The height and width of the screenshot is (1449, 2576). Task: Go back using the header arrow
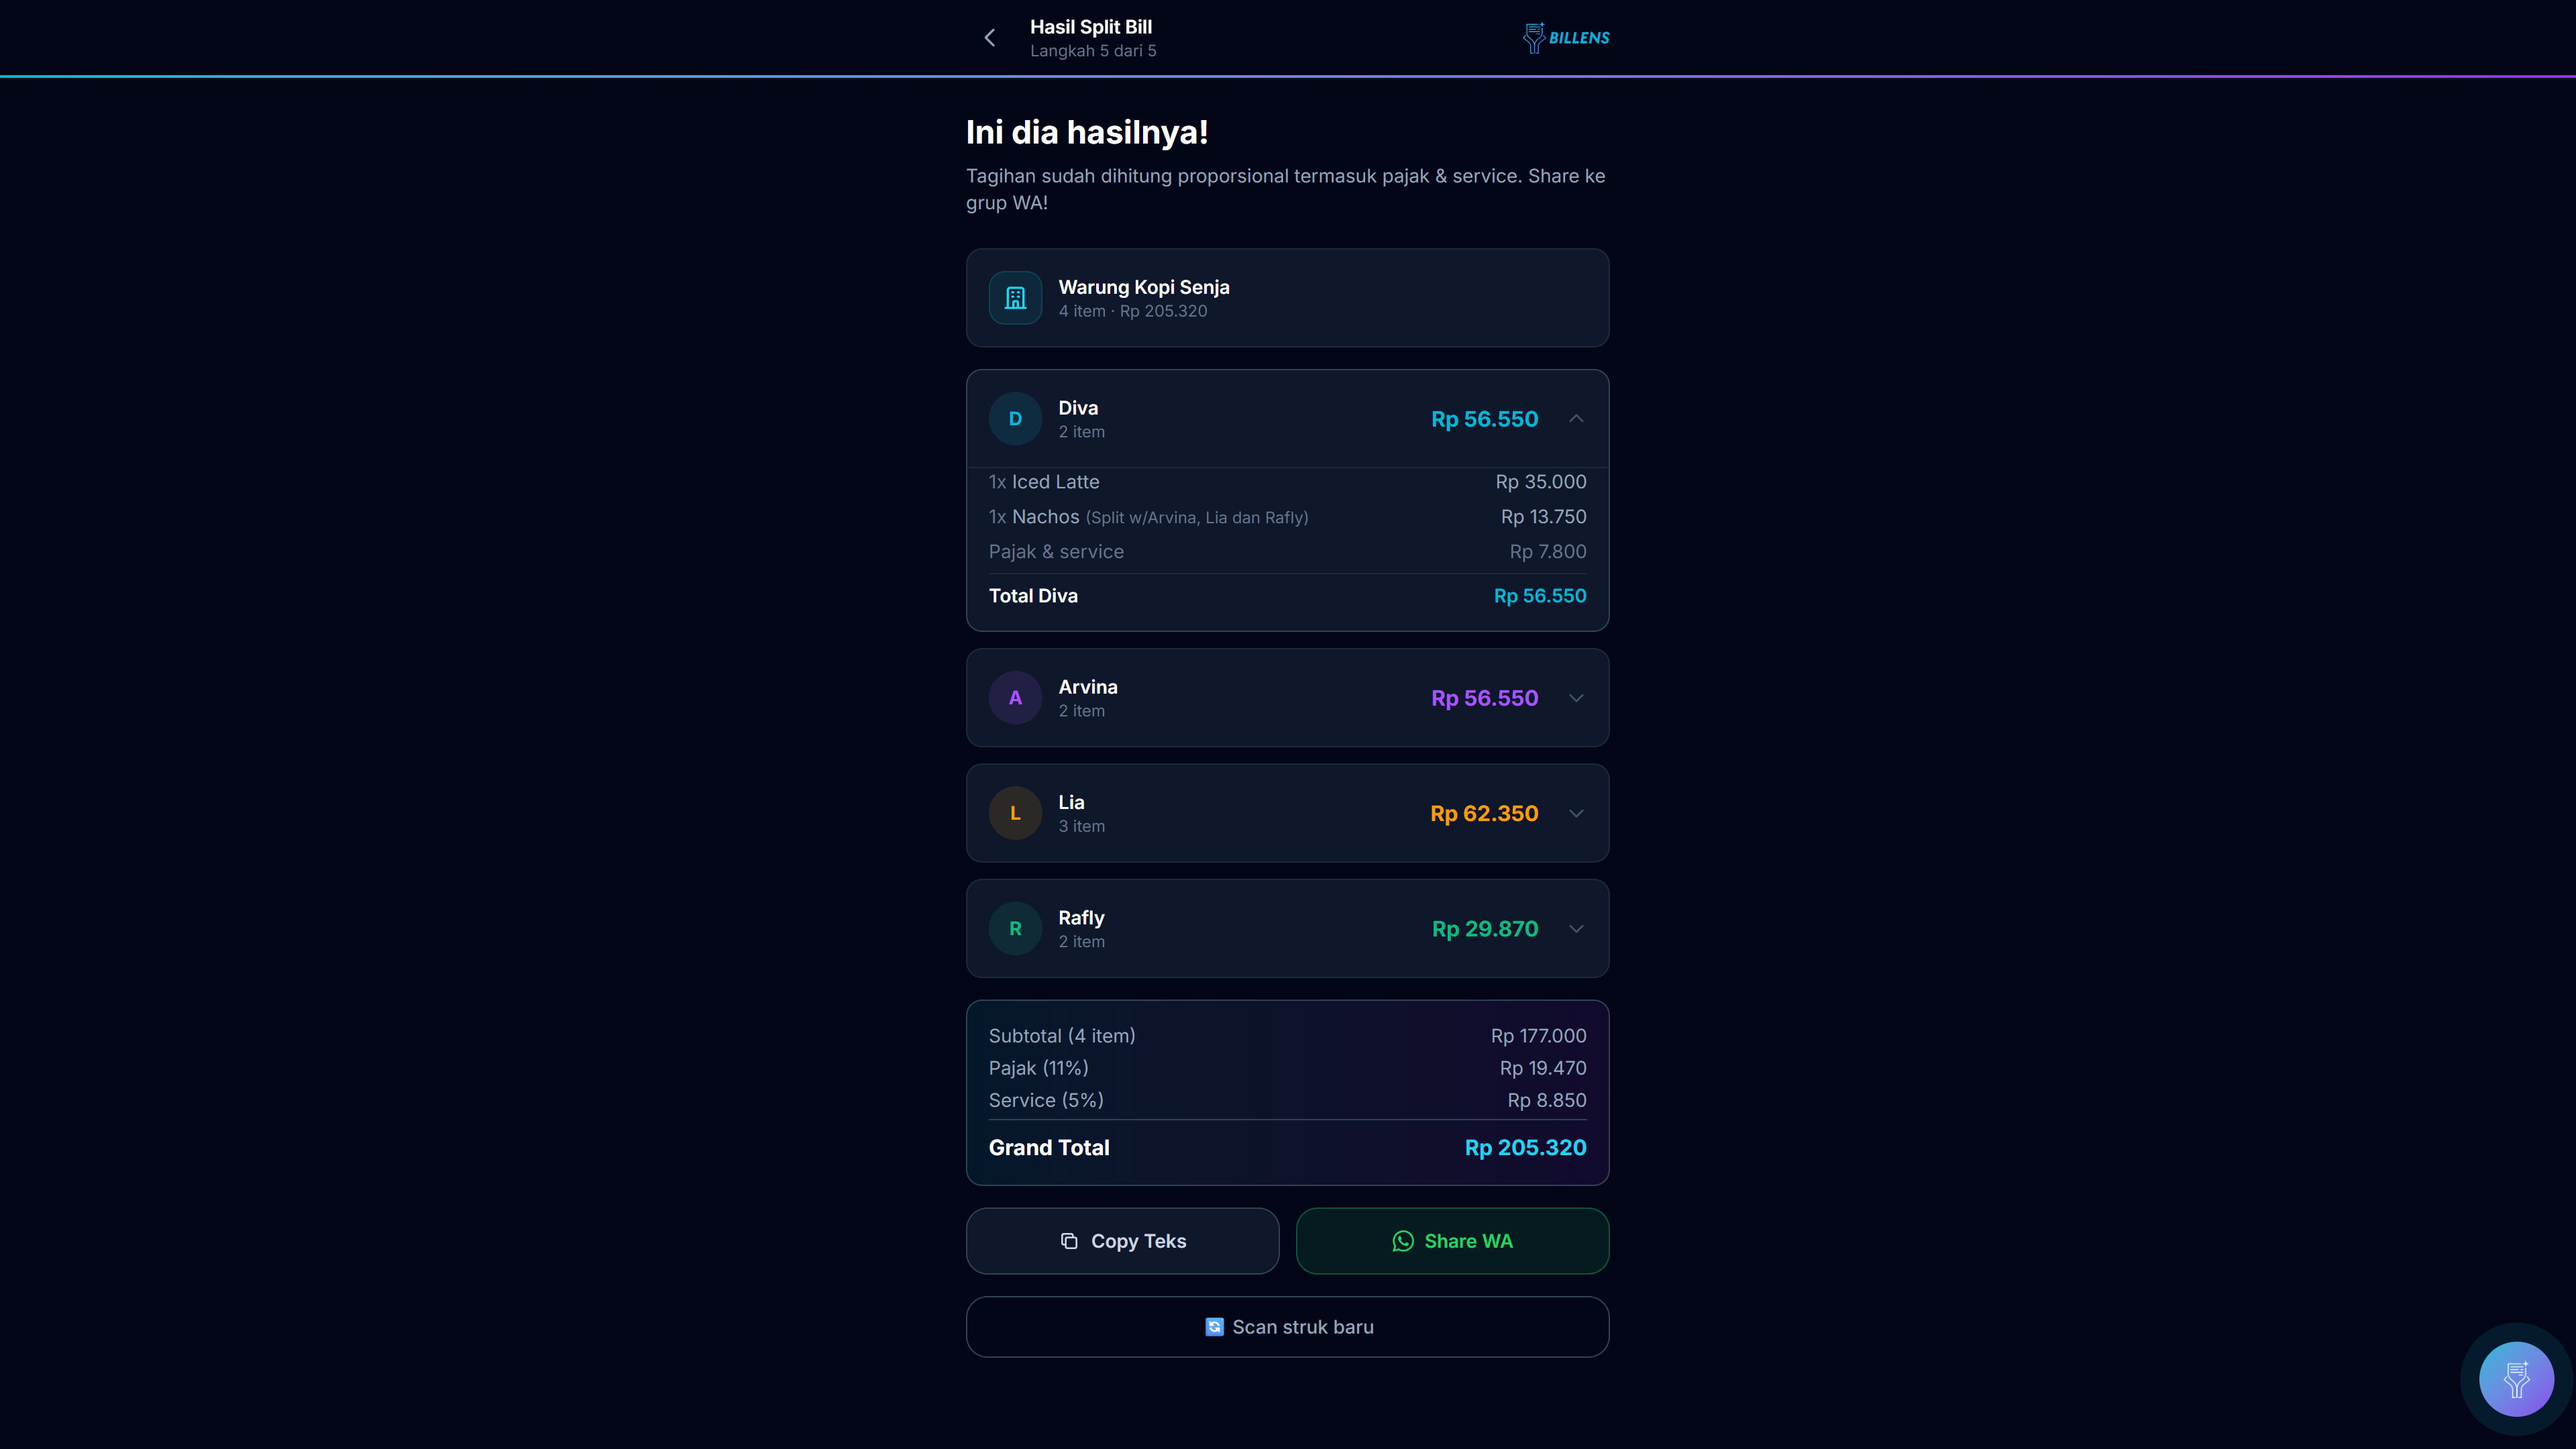point(989,38)
